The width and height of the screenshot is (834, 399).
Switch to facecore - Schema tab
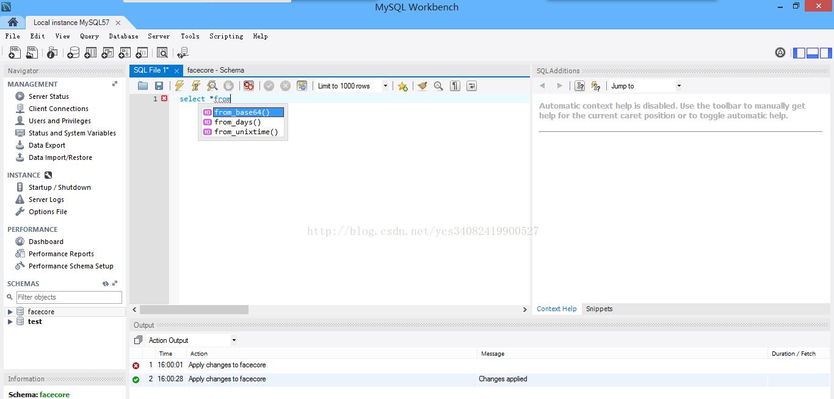216,70
